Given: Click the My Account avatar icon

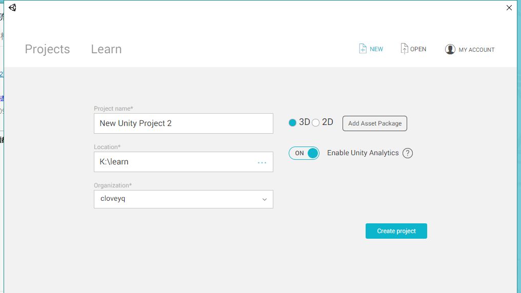Looking at the screenshot, I should pos(450,49).
